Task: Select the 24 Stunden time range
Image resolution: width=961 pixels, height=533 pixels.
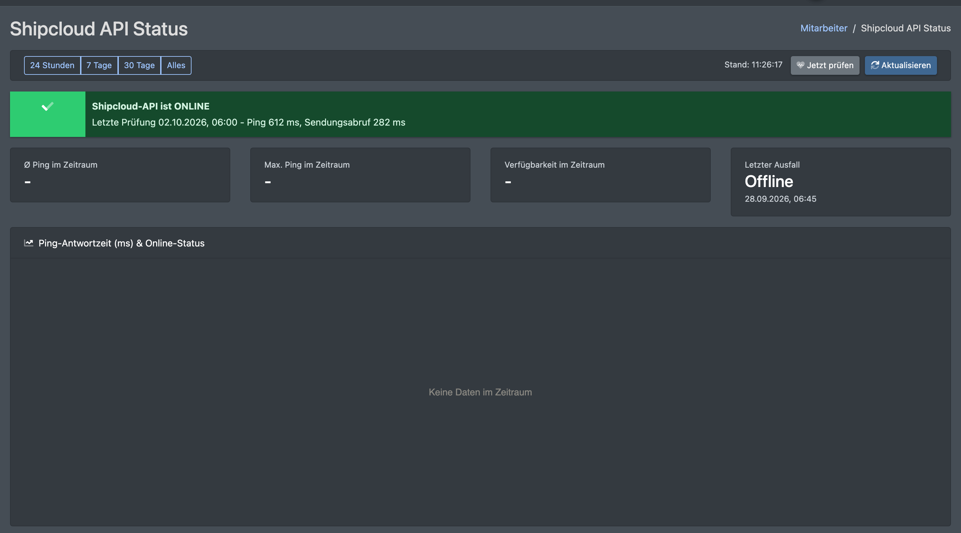Action: pyautogui.click(x=52, y=65)
